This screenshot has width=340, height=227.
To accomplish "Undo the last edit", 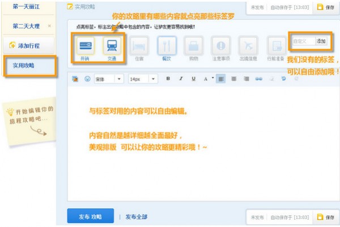I will tap(283, 78).
